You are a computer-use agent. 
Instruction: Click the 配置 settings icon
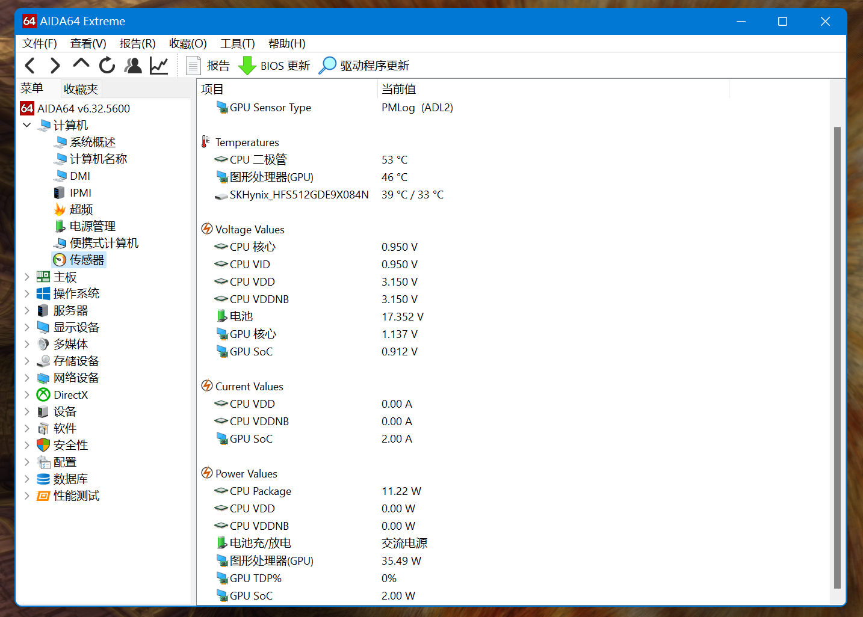43,462
